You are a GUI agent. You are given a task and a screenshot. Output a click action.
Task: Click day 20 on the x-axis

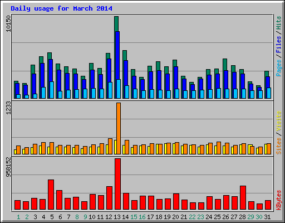(x=175, y=217)
